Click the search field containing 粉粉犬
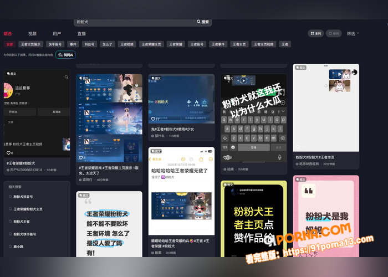This screenshot has height=277, width=388. [x=134, y=22]
